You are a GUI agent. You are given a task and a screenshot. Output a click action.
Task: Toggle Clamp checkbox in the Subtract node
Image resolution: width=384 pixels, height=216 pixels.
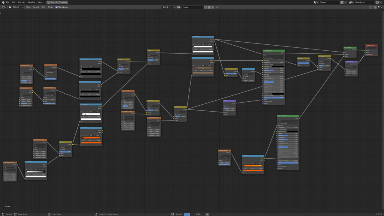[61, 149]
